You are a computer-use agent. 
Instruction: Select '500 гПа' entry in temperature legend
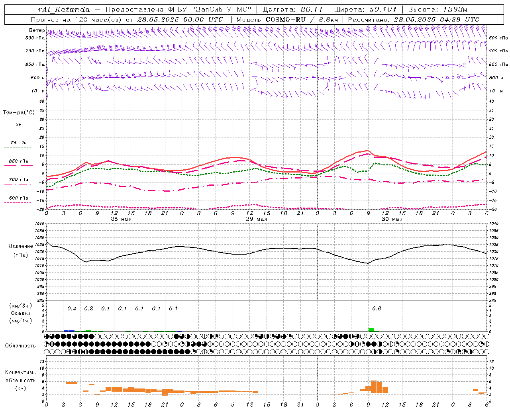tap(18, 198)
